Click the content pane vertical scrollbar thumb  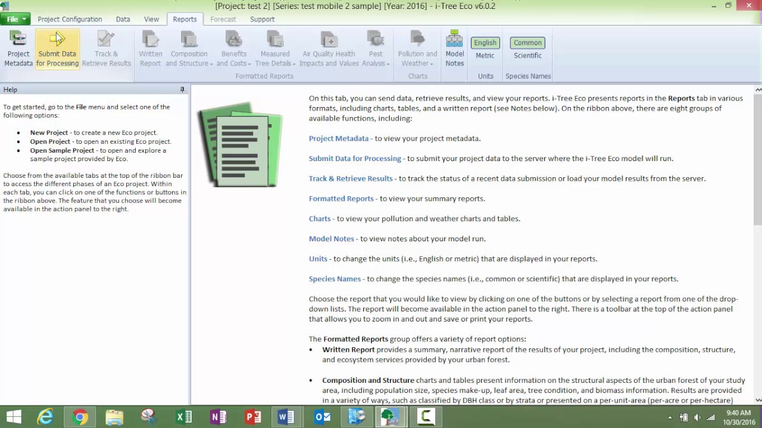758,159
